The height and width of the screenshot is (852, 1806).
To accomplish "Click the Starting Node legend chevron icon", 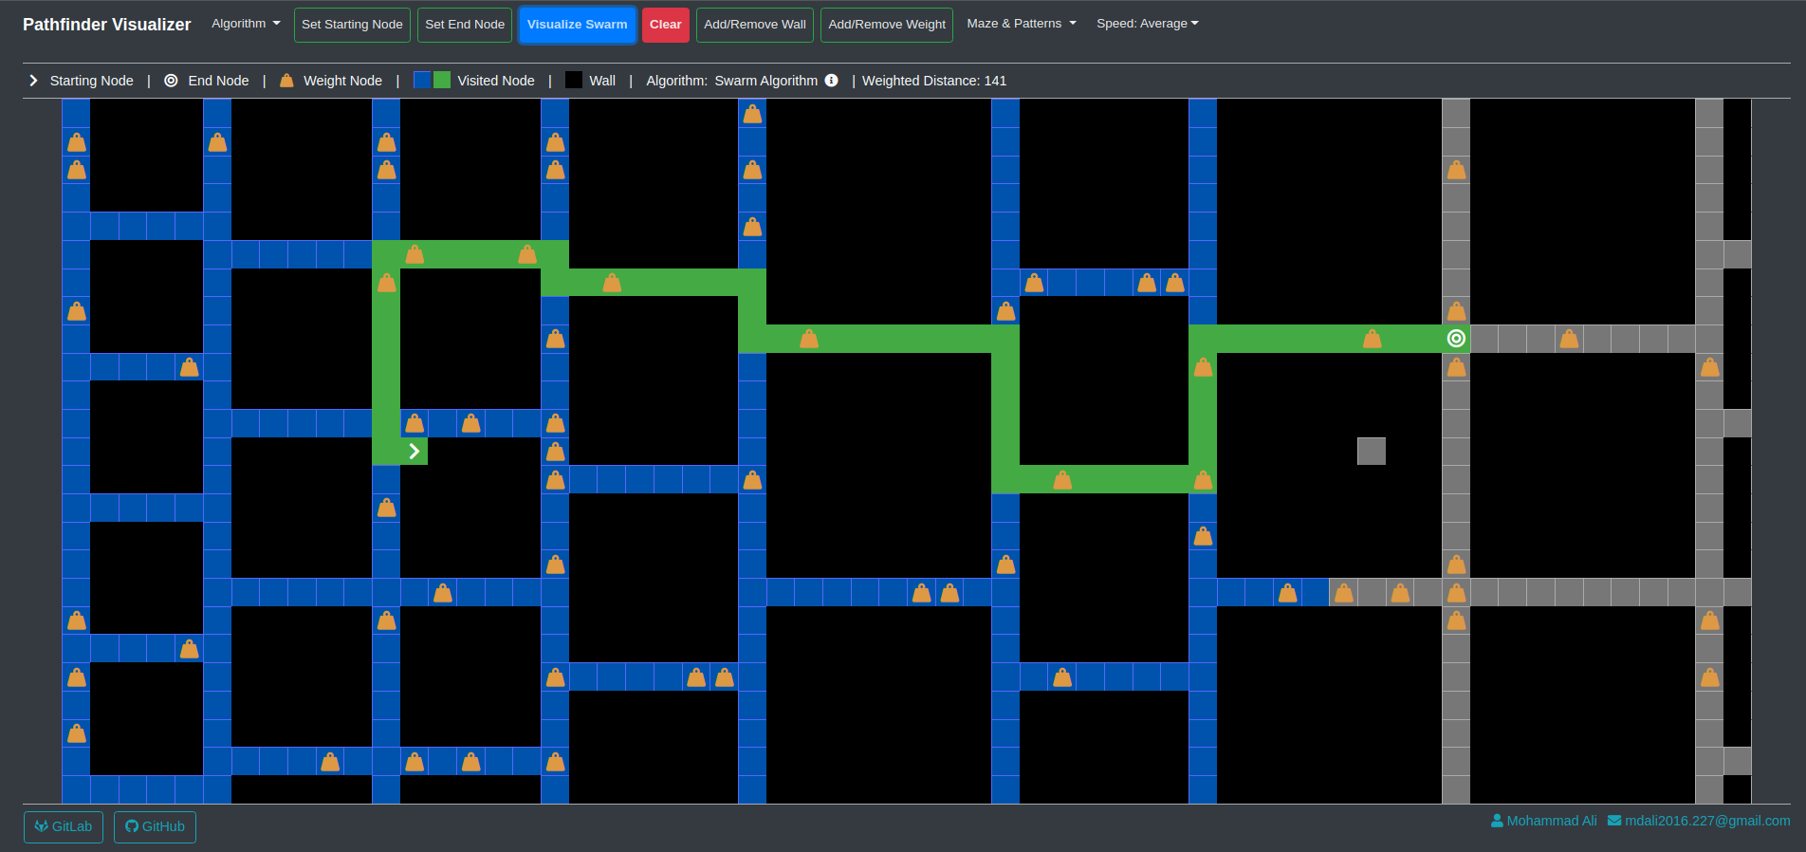I will tap(33, 81).
